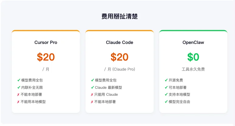Screen dimensions: 235x126
Task: Click green check beside 可本地部署
Action: 166,88
